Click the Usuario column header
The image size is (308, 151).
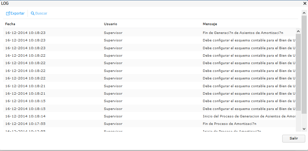click(110, 24)
